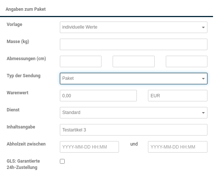Enable GLS Garantierte 24h-Zustellung checkbox
This screenshot has width=216, height=176.
[62, 161]
